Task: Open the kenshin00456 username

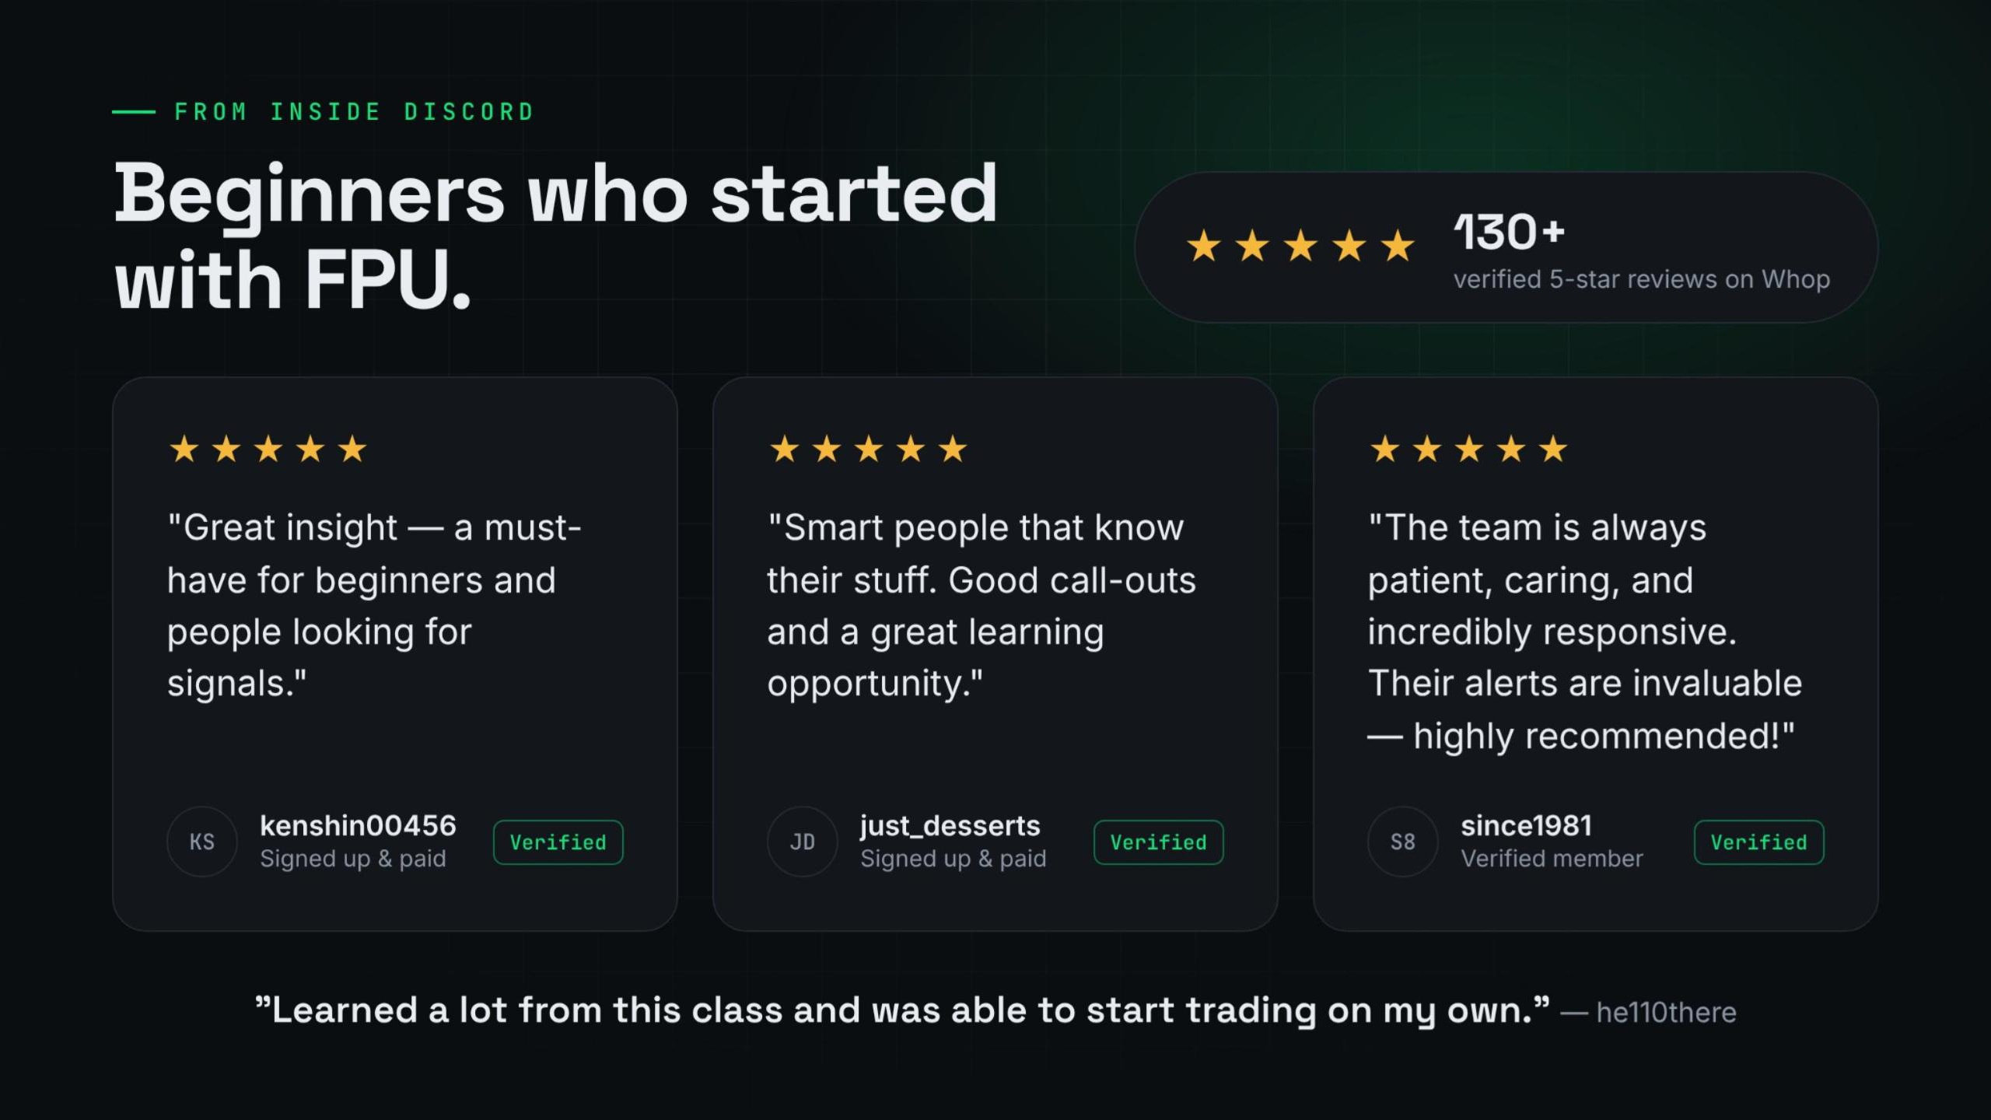Action: (x=358, y=825)
